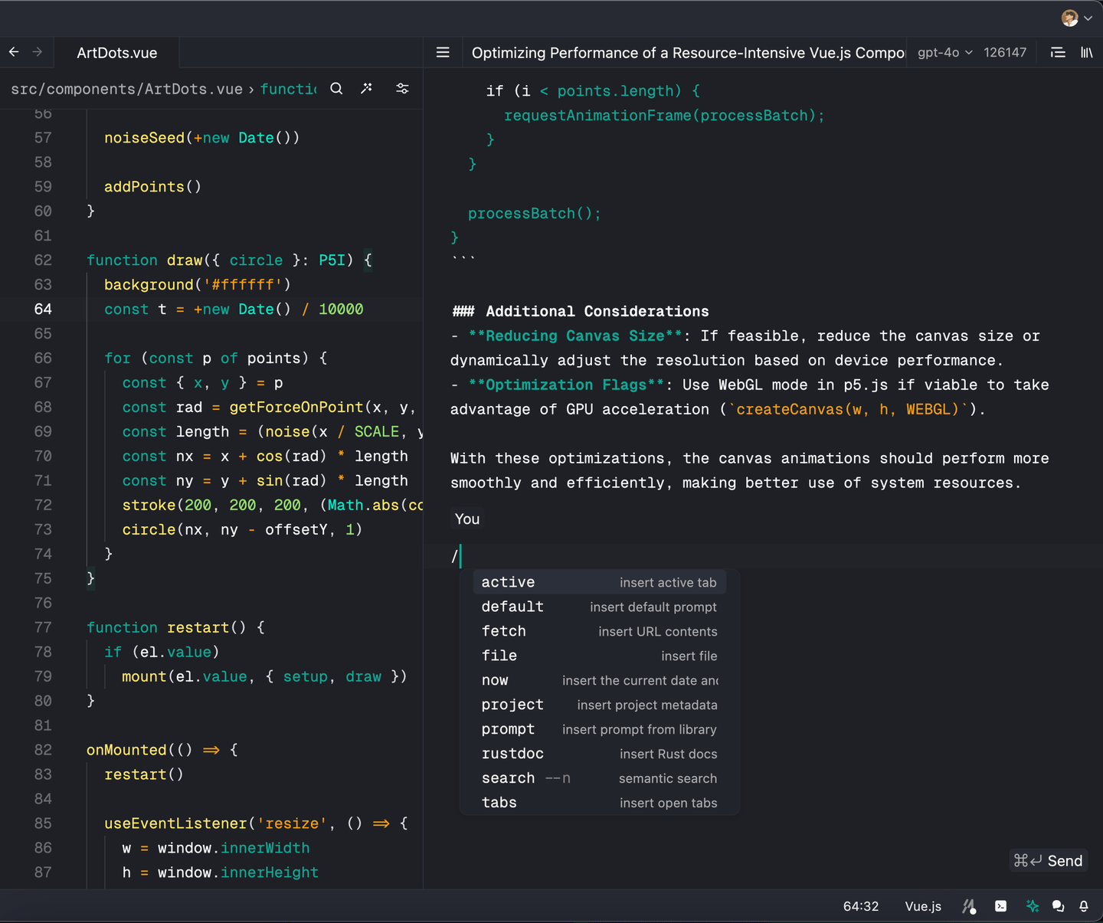
Task: Click the 'noiseSeed(+new Date())' line
Action: pos(202,138)
